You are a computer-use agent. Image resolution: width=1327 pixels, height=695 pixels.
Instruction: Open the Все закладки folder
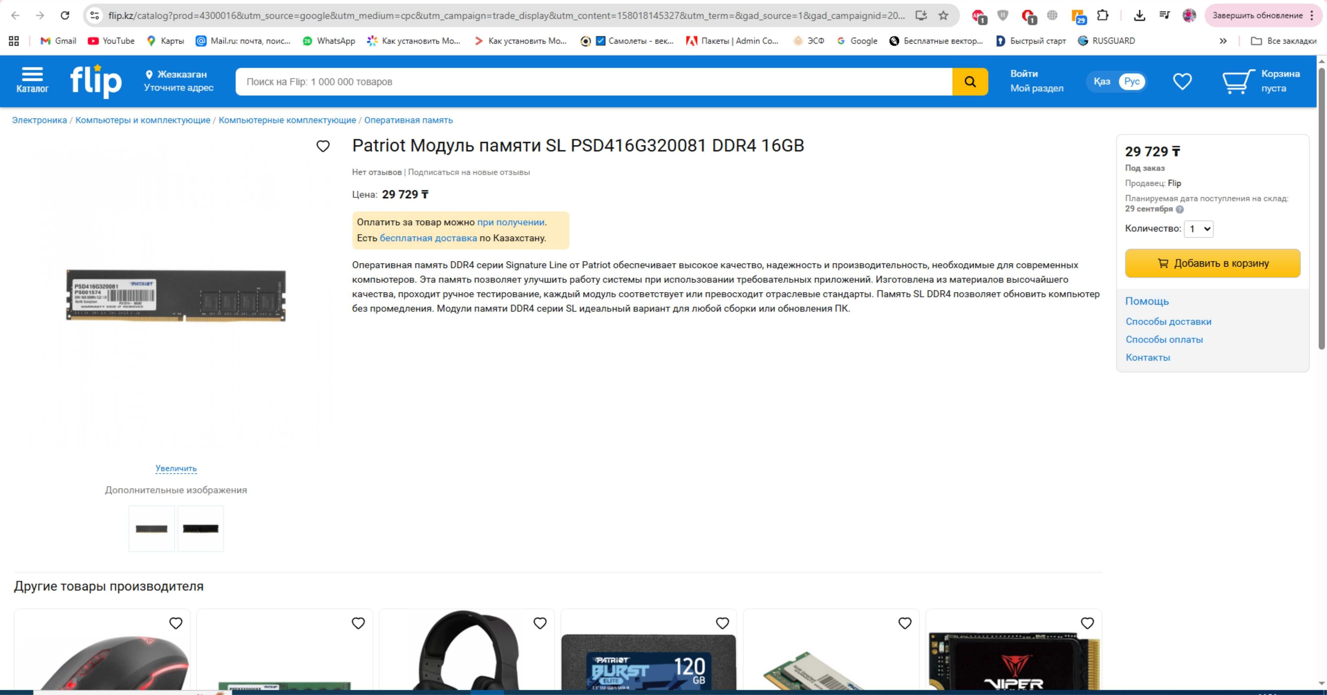pos(1284,41)
